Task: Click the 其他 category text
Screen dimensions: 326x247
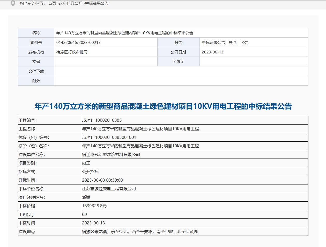Action: (232, 43)
